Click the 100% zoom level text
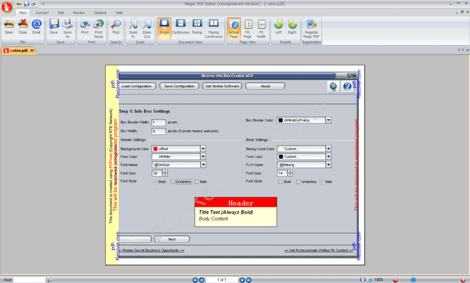 click(379, 280)
